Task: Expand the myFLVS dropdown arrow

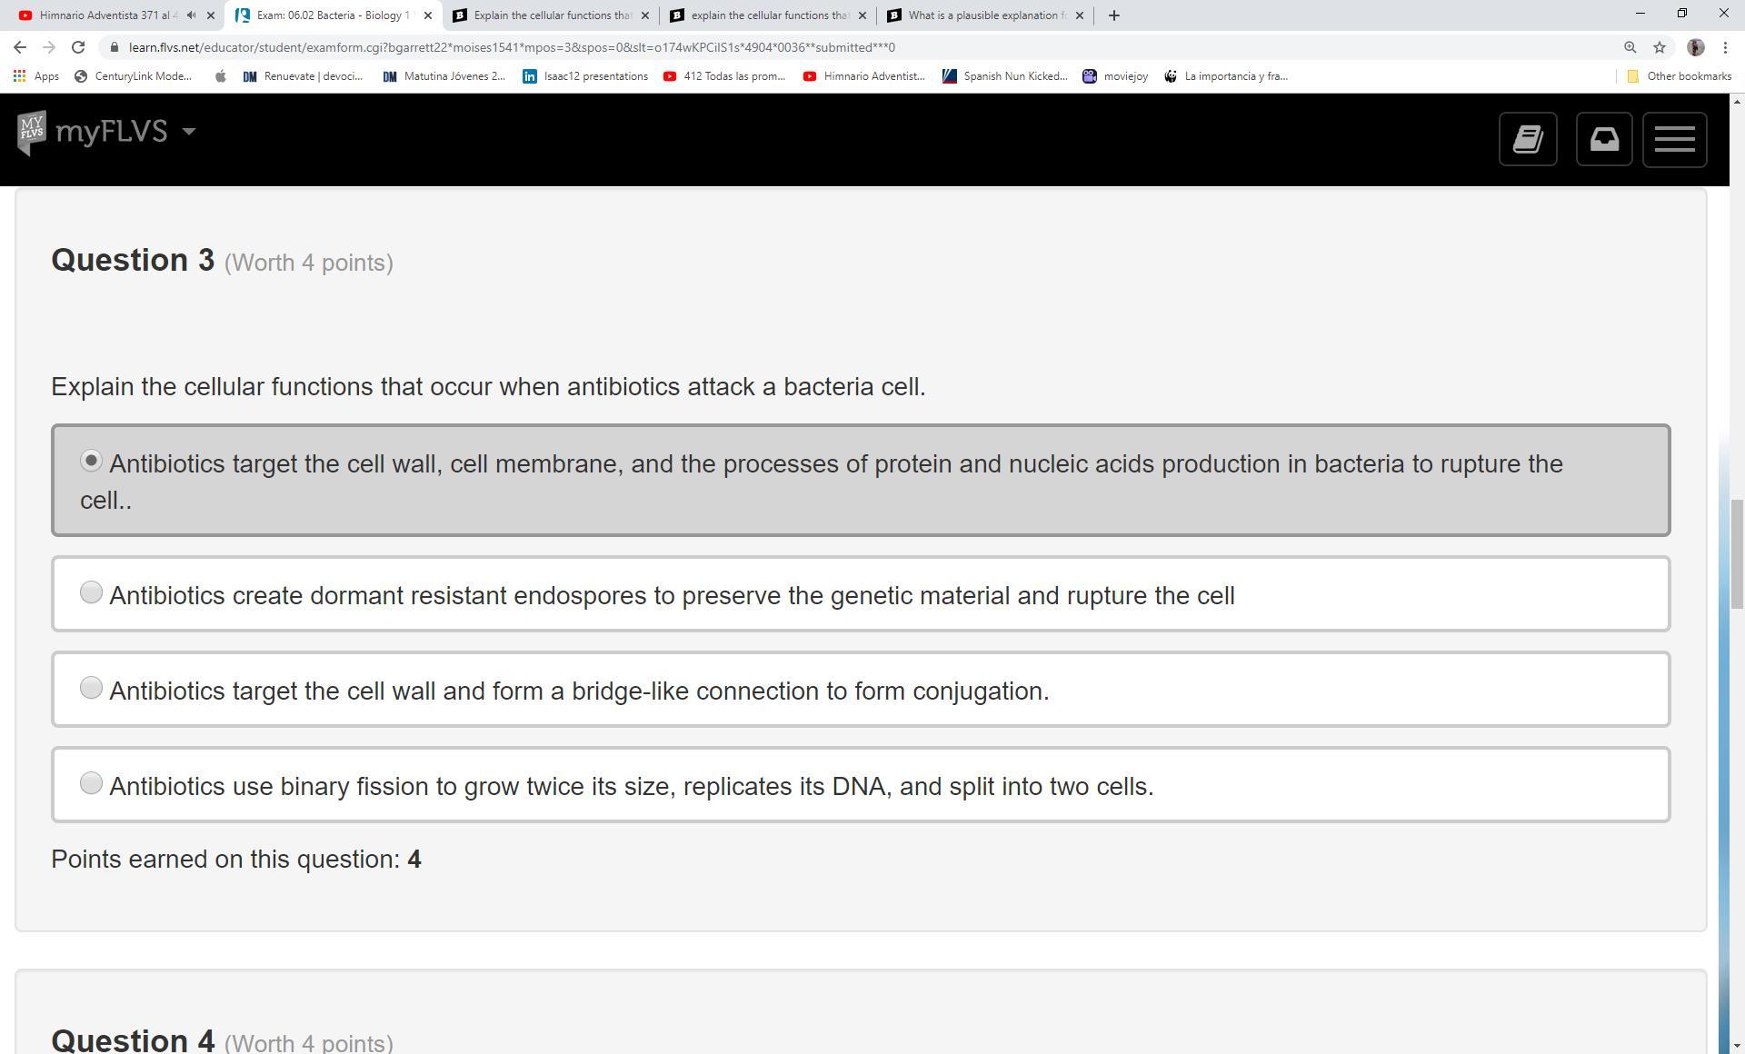Action: point(189,132)
